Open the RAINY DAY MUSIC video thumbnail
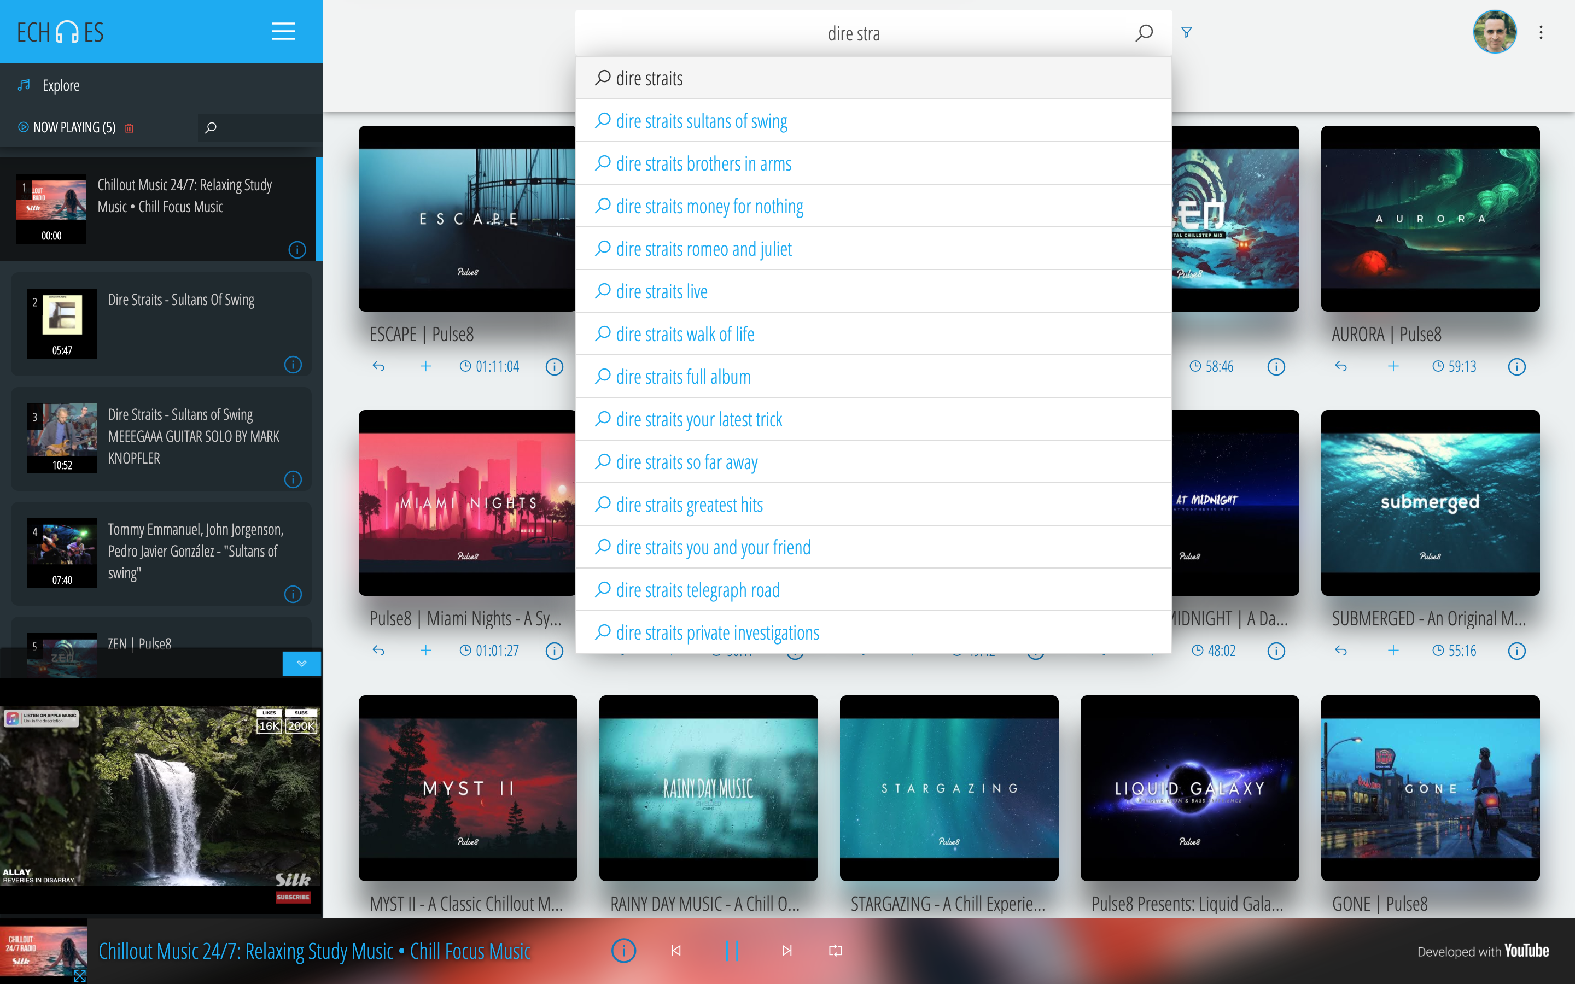1575x984 pixels. pyautogui.click(x=708, y=787)
